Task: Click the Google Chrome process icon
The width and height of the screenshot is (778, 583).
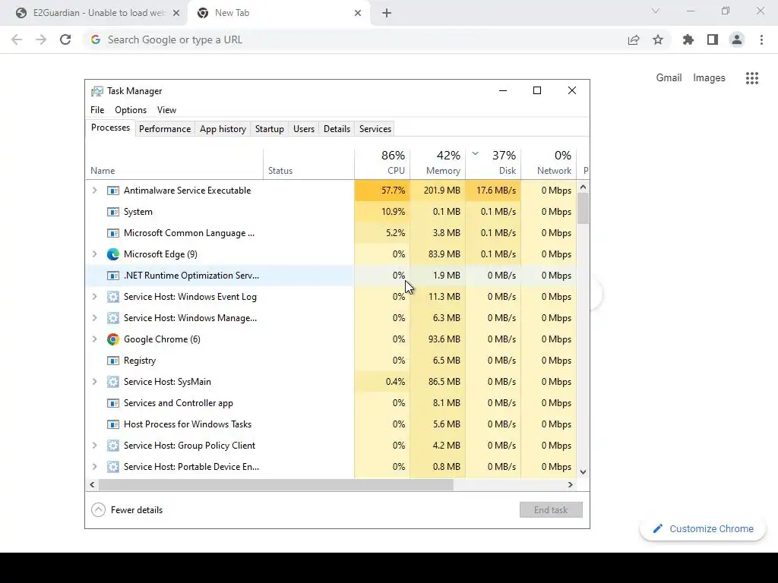Action: tap(113, 339)
